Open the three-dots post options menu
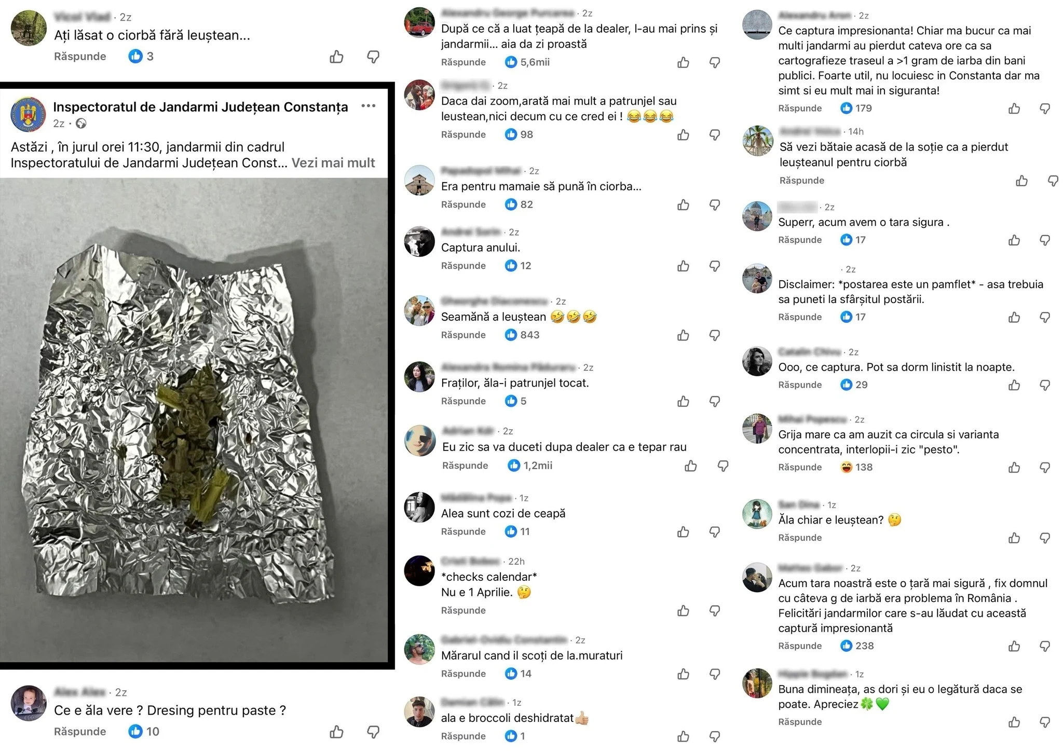Image resolution: width=1063 pixels, height=751 pixels. [x=368, y=106]
